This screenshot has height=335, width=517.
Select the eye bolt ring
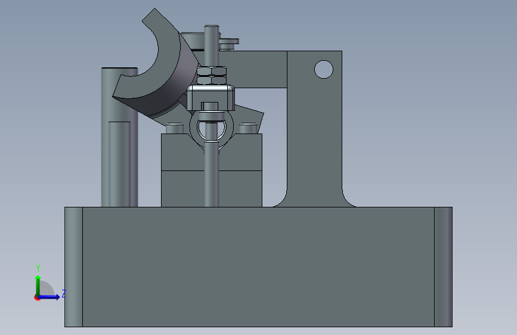coord(212,128)
